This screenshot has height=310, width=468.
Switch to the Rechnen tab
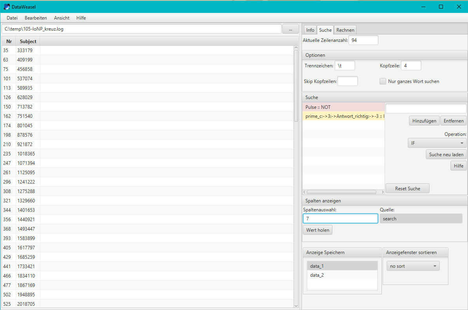coord(345,30)
